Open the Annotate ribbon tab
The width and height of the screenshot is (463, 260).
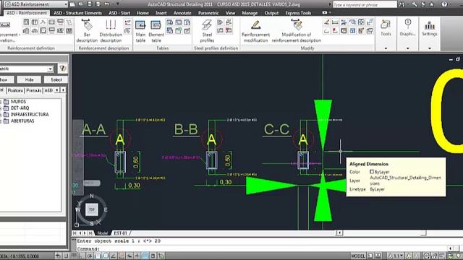(182, 13)
